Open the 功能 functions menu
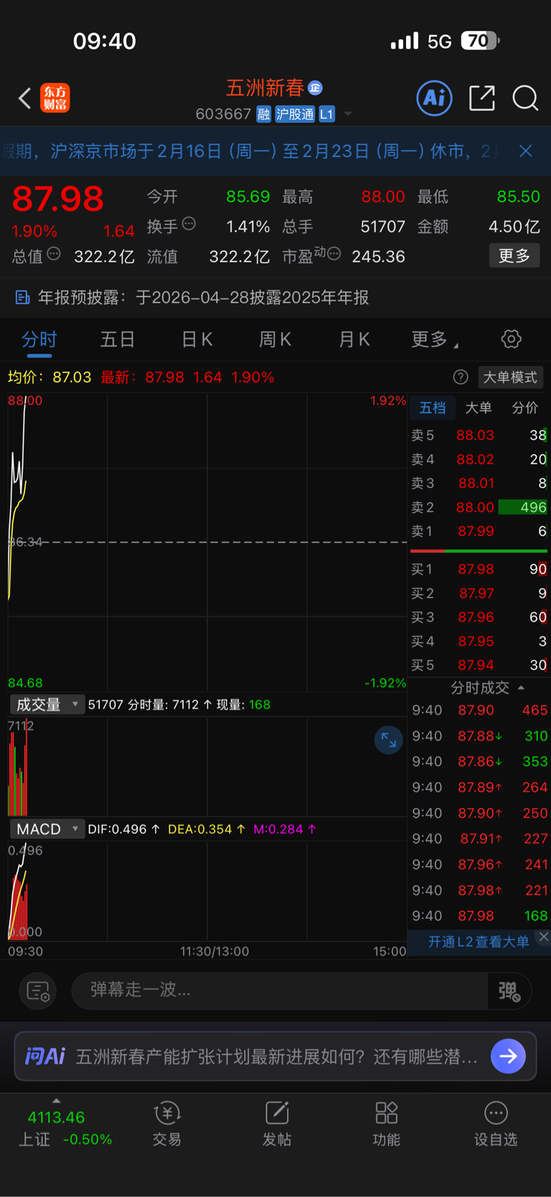Screen dimensions: 551x1197 click(x=387, y=1124)
